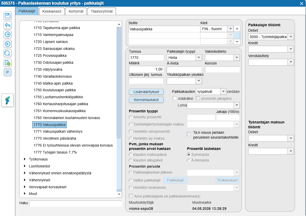Viewport: 306px width, 216px height.
Task: Open Palkkalajin tiliöinti Debet dropdown
Action: 291,37
